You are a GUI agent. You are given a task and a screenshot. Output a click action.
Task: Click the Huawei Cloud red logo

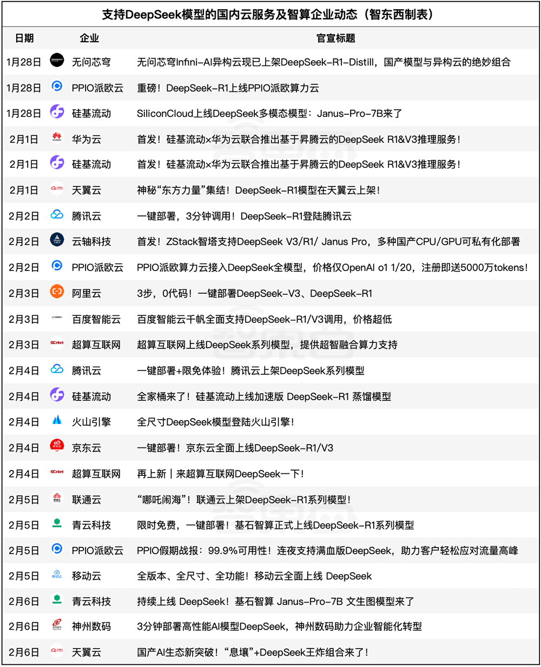pos(57,138)
